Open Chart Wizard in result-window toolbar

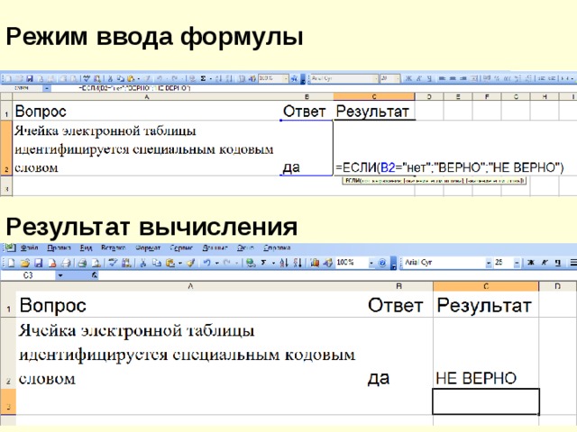coord(315,263)
